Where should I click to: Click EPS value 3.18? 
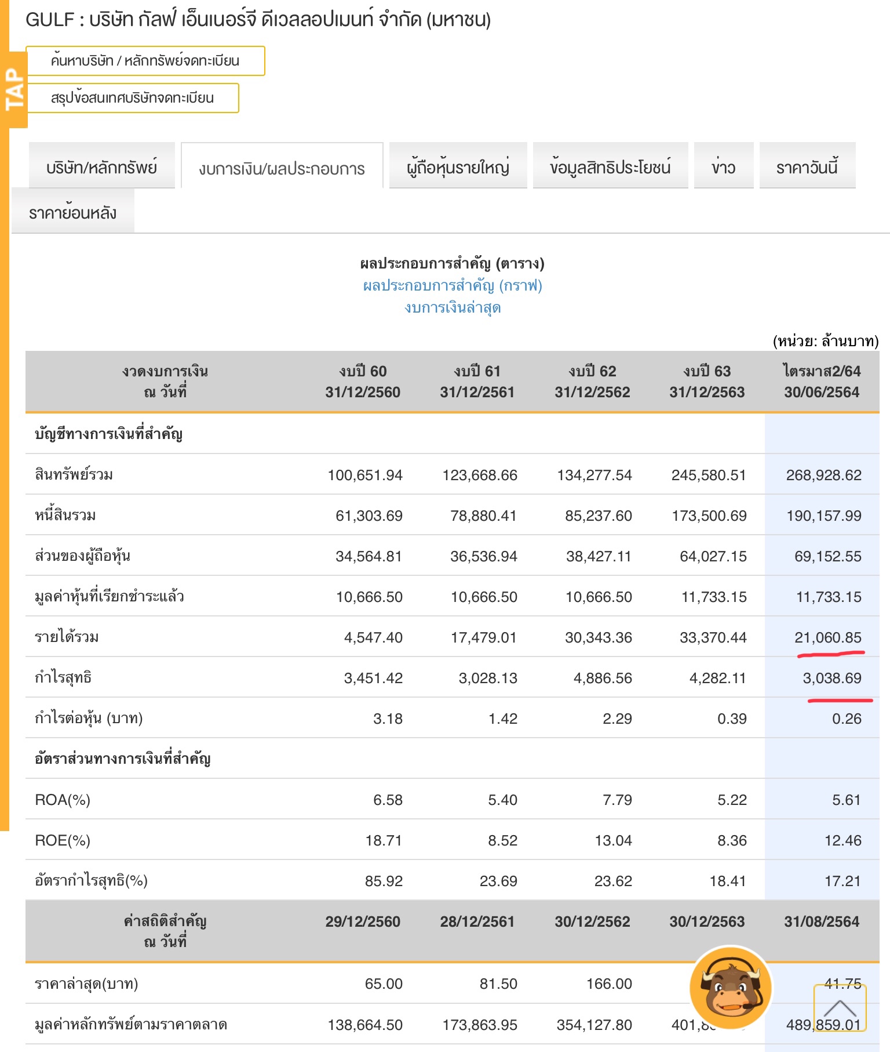click(388, 719)
